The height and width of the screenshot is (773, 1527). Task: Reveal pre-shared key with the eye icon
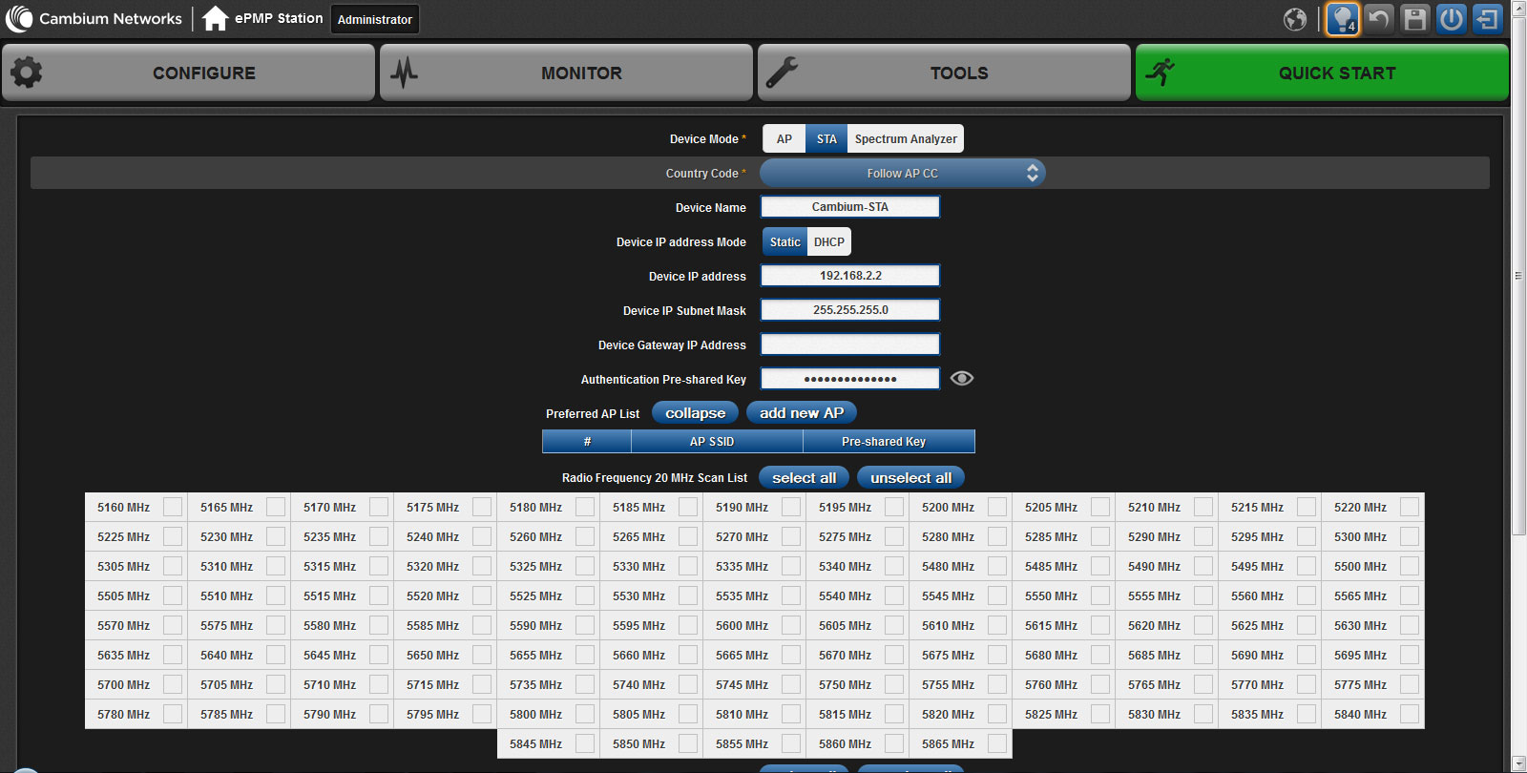pos(962,379)
